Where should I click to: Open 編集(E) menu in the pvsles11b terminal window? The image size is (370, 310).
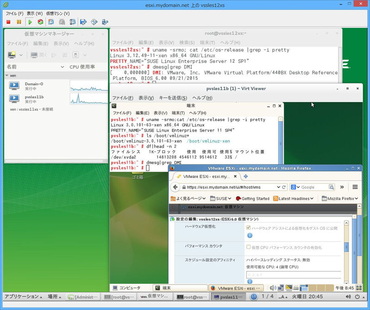pos(142,113)
